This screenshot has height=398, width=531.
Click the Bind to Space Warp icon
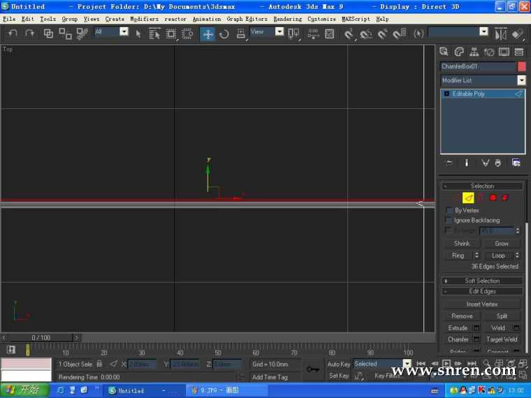(82, 34)
